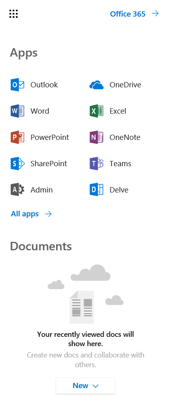
Task: Click the arrow beside All apps
Action: (x=48, y=214)
